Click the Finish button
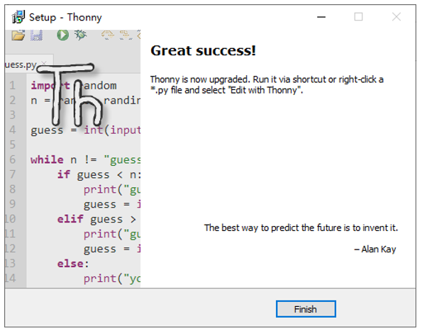The image size is (422, 331). tap(306, 309)
